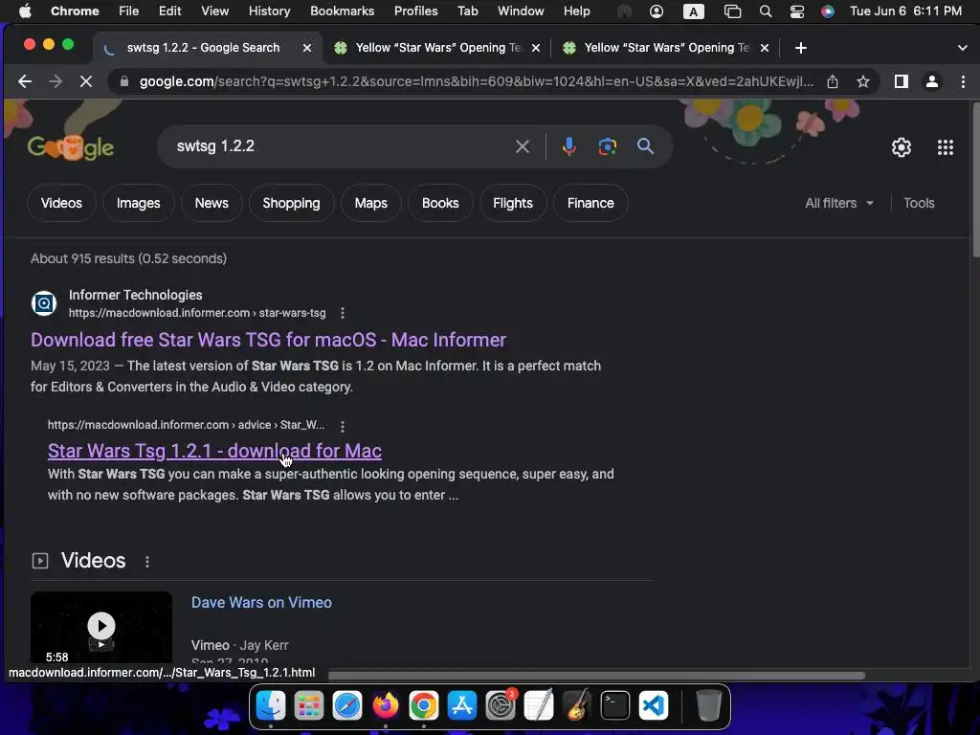Close the swtsg Google Search tab
The width and height of the screenshot is (980, 735).
coord(307,48)
